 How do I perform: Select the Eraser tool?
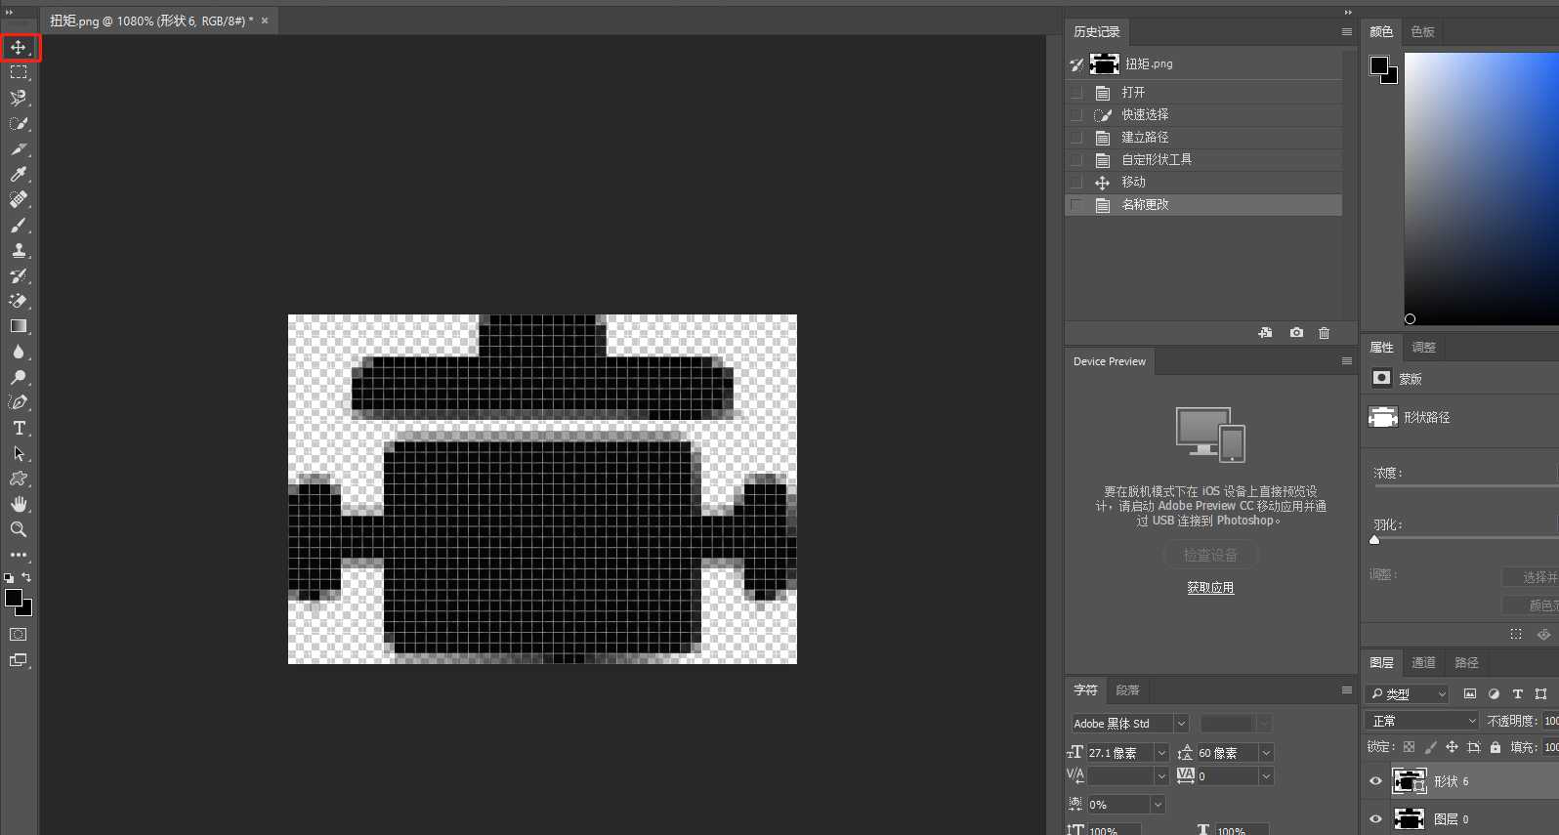click(19, 301)
